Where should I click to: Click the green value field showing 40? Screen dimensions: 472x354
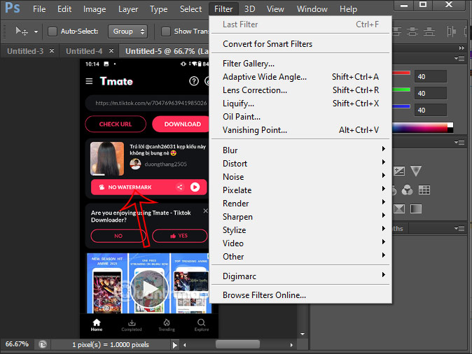click(x=431, y=93)
